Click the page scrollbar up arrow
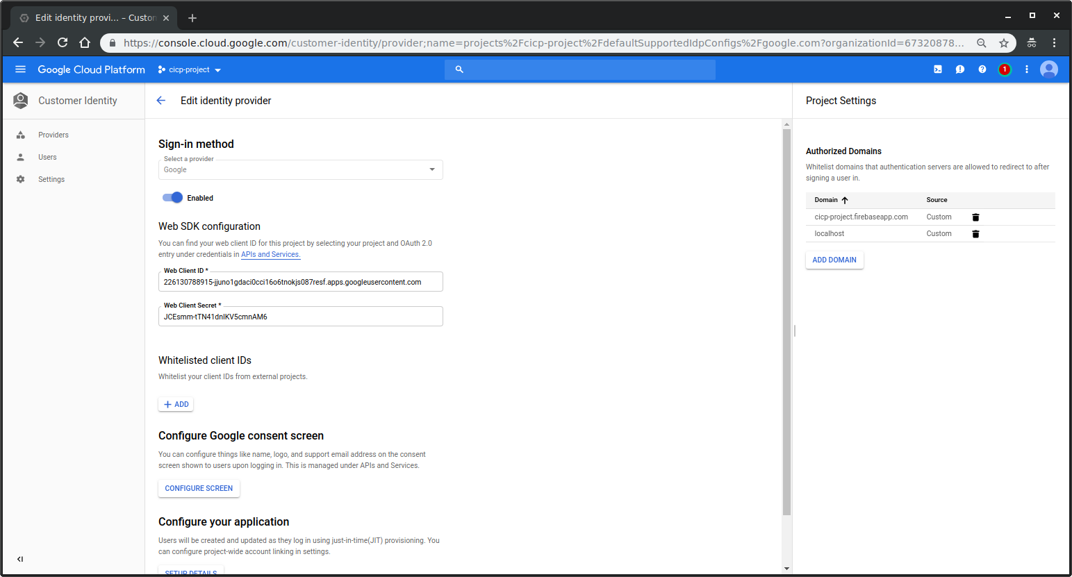The width and height of the screenshot is (1072, 577). coord(786,124)
